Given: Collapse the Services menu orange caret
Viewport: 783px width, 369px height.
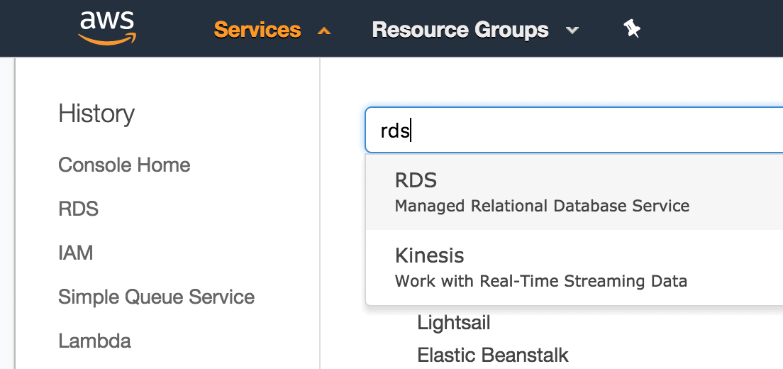Looking at the screenshot, I should pos(324,31).
